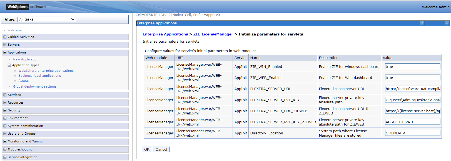Navigate to ZIE-LicenseManager breadcrumb
This screenshot has height=161, width=451.
[x=213, y=34]
